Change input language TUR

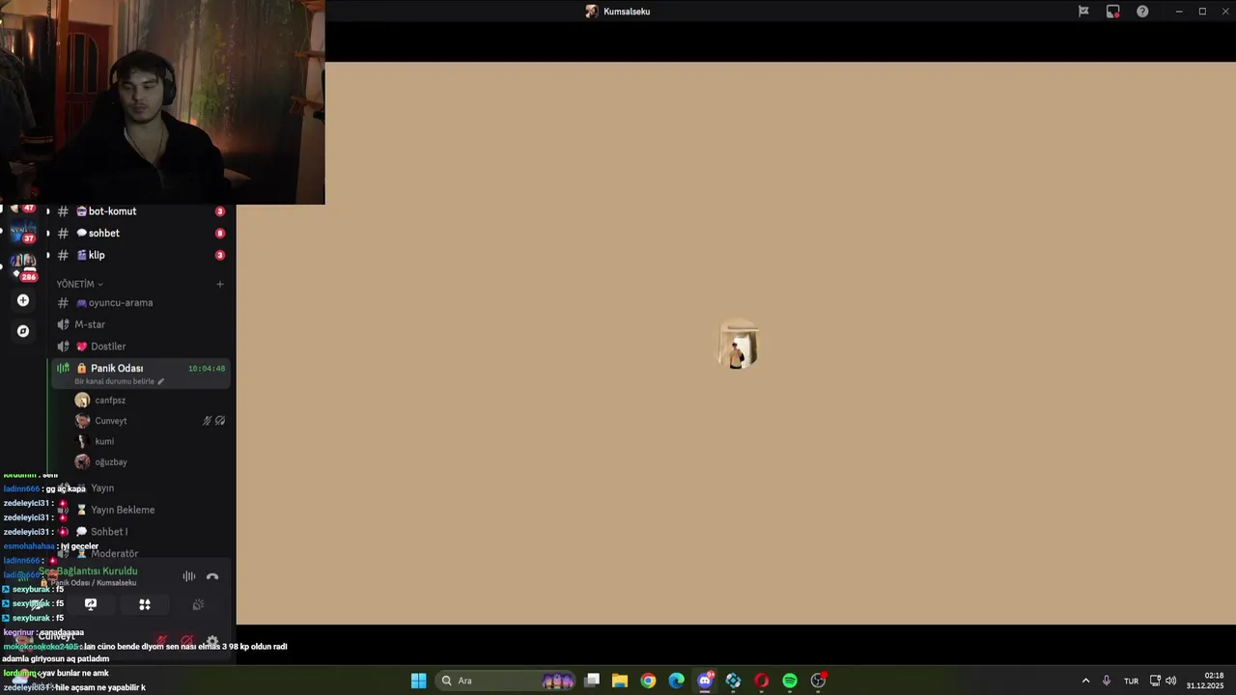click(x=1131, y=681)
